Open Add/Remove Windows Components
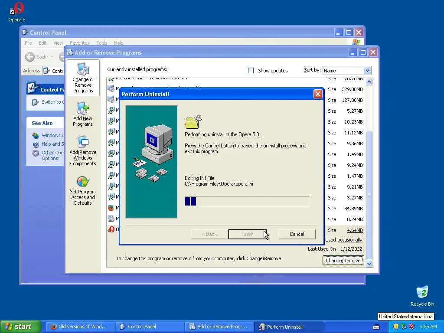Image resolution: width=444 pixels, height=333 pixels. tap(83, 150)
